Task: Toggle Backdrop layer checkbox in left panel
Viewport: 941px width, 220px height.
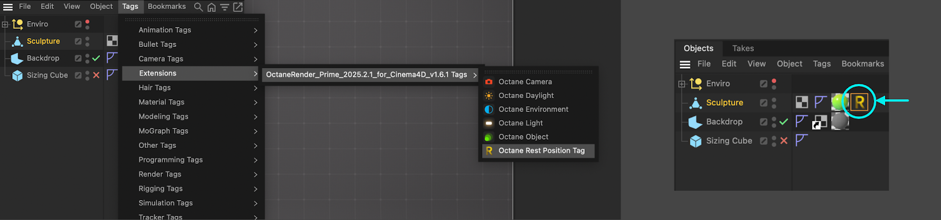Action: [x=78, y=58]
